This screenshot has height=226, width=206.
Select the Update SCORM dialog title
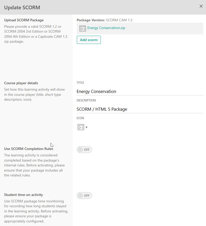pos(22,7)
